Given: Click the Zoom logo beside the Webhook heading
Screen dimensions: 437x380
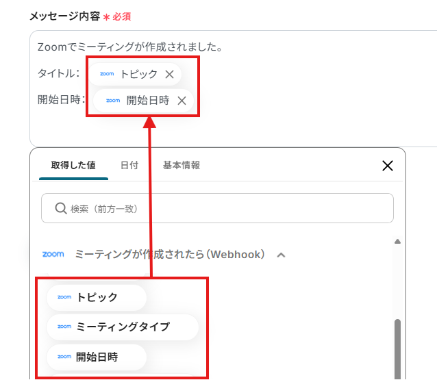Looking at the screenshot, I should (x=53, y=254).
